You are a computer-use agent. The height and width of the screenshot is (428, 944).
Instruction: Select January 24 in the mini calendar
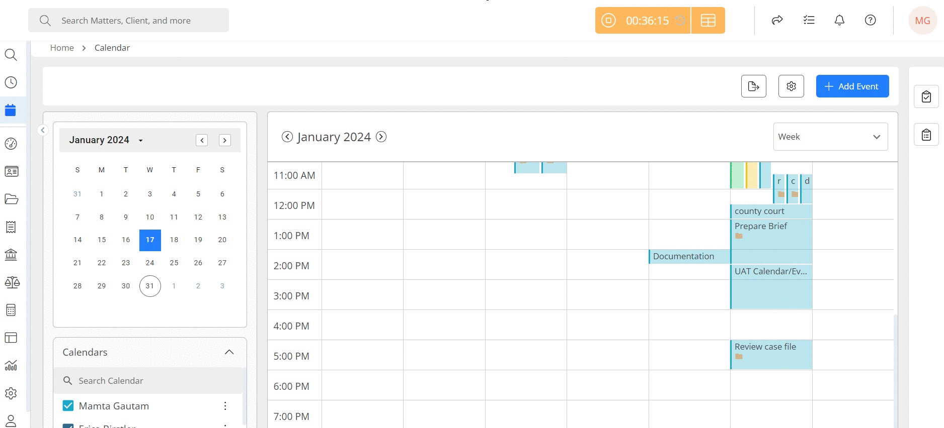pos(150,263)
